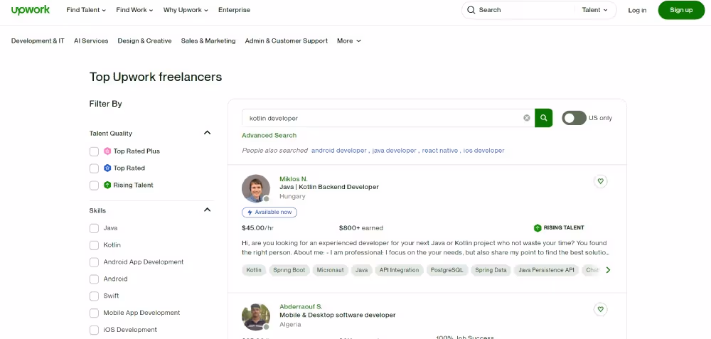The width and height of the screenshot is (711, 339).
Task: Search ios developer suggestion
Action: click(483, 151)
